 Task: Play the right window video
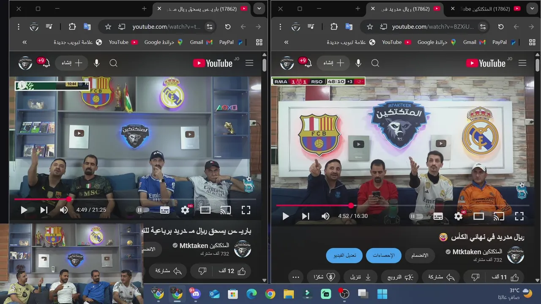point(286,216)
